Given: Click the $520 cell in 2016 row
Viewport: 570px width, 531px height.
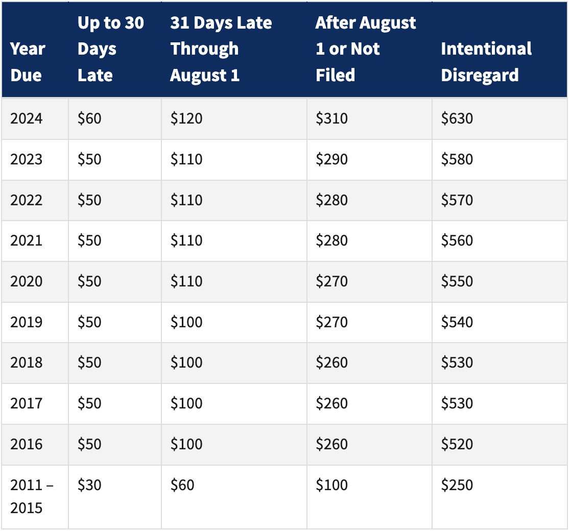Looking at the screenshot, I should click(457, 444).
